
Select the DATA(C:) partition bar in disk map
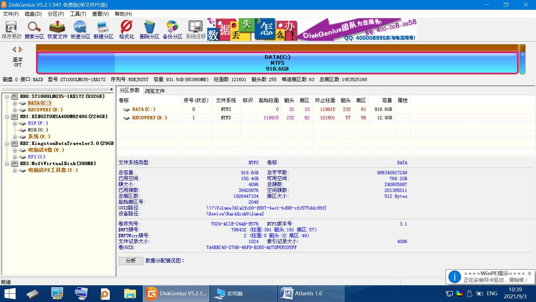coord(277,63)
